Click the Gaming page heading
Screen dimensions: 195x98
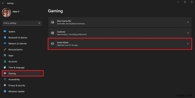point(55,11)
